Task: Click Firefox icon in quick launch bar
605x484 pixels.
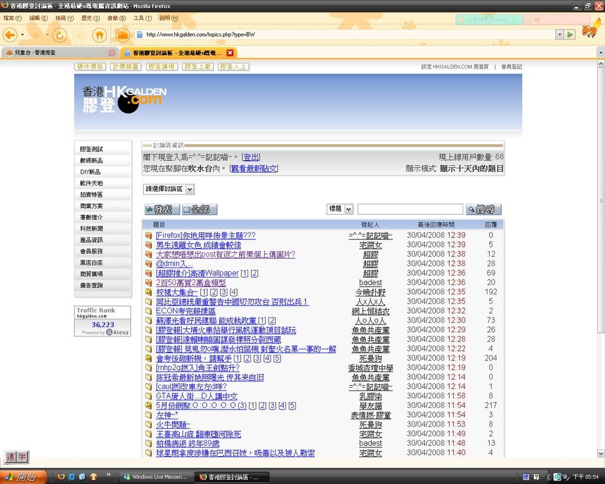Action: (x=60, y=476)
